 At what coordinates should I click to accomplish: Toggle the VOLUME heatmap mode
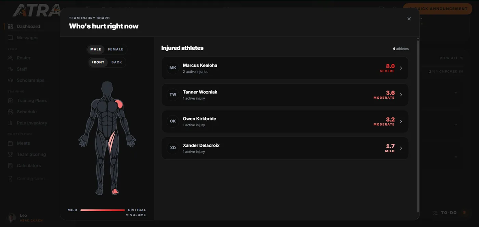click(136, 215)
